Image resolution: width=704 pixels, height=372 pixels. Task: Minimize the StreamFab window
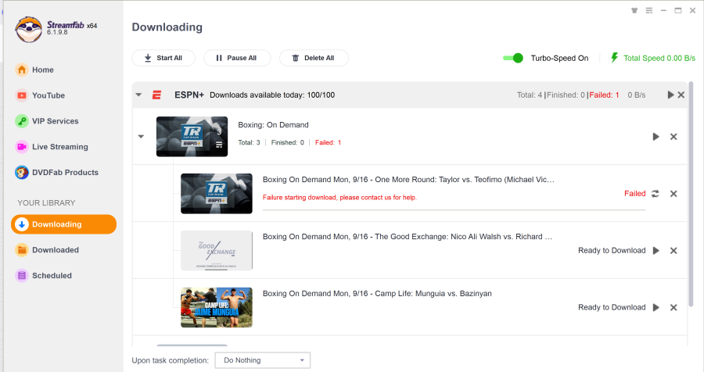[x=663, y=10]
